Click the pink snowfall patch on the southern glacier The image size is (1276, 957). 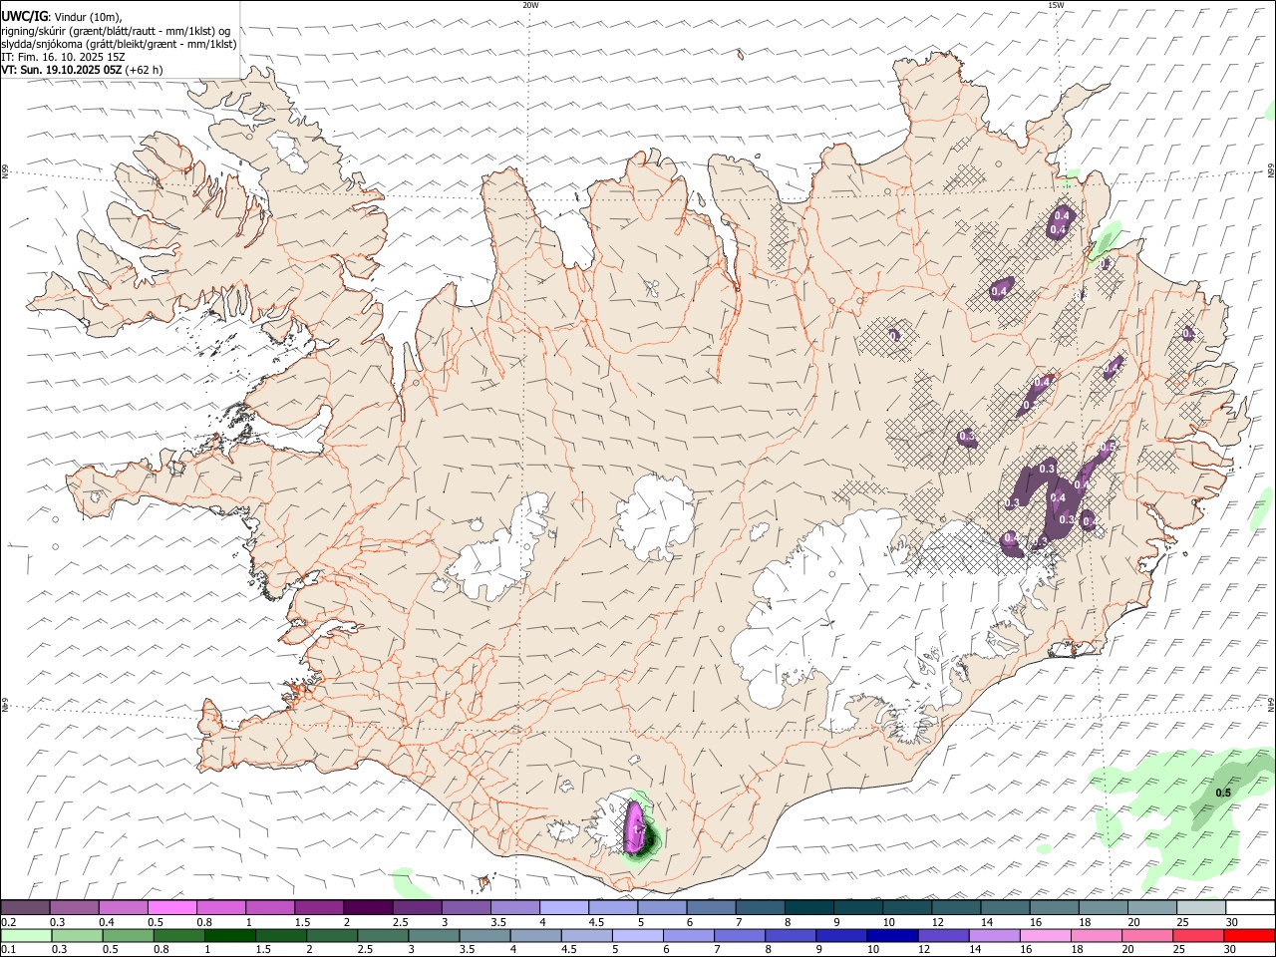(x=634, y=827)
